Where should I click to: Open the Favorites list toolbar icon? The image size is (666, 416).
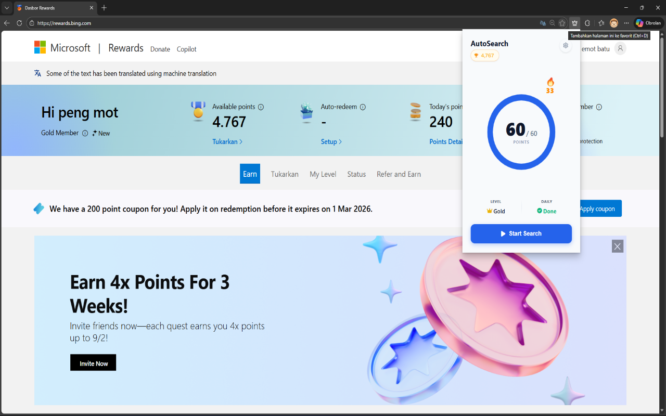(601, 23)
